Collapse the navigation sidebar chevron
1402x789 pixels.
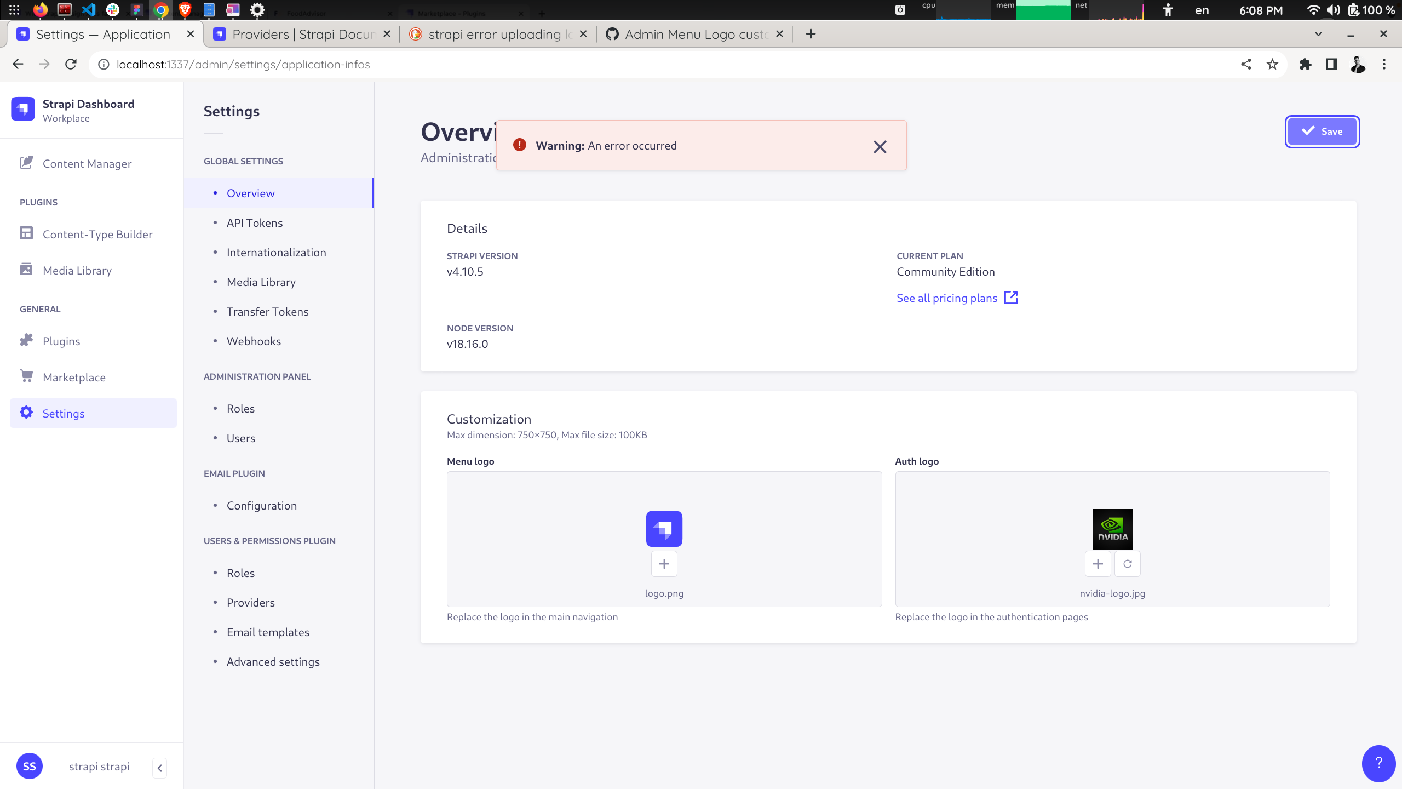(159, 767)
